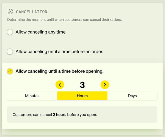Click the number 3 value display

(x=82, y=85)
